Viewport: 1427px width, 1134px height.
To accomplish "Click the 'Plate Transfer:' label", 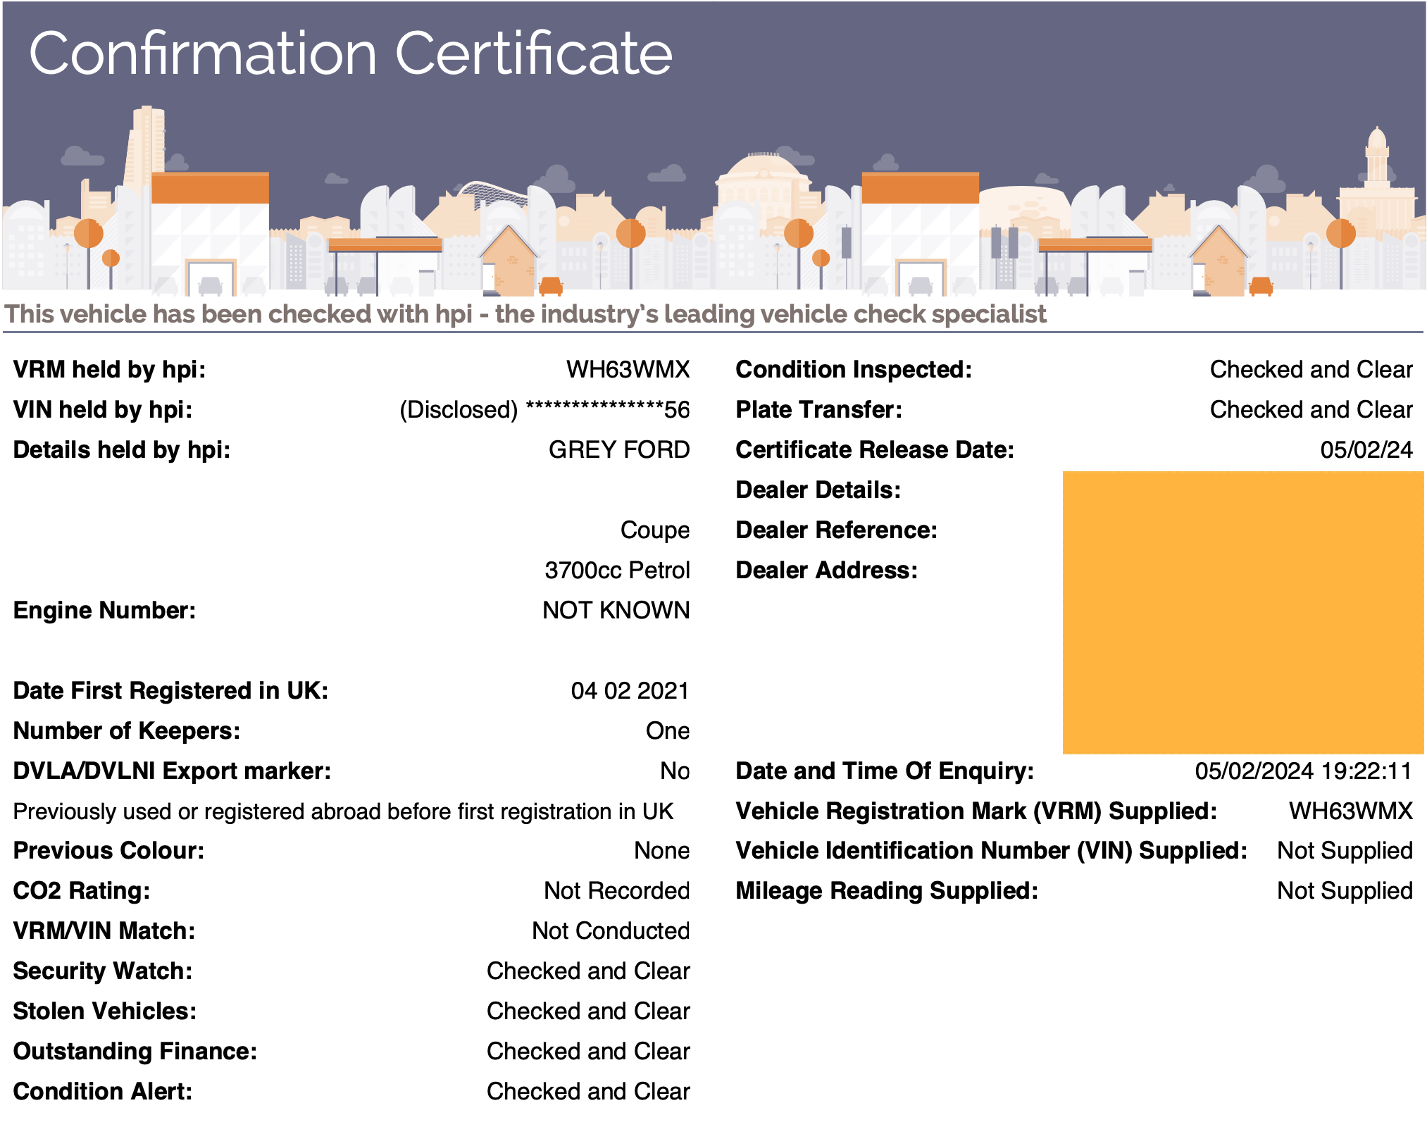I will (x=819, y=409).
